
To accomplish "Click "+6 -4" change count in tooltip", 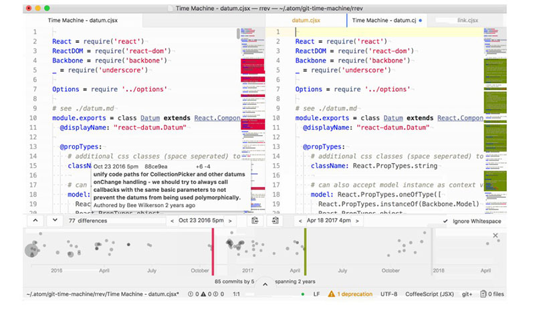I will [203, 167].
